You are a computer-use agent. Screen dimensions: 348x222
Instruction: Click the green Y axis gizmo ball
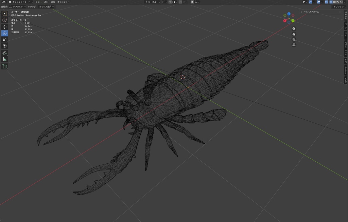(293, 21)
